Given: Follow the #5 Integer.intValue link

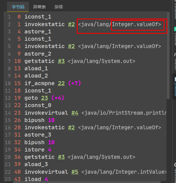Looking at the screenshot, I should tap(75, 172).
